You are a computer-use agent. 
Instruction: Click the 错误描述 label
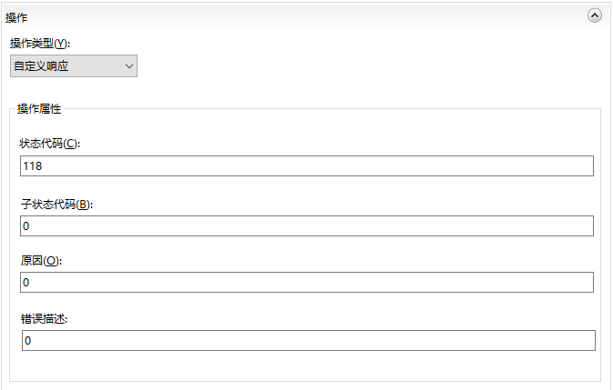tap(44, 319)
